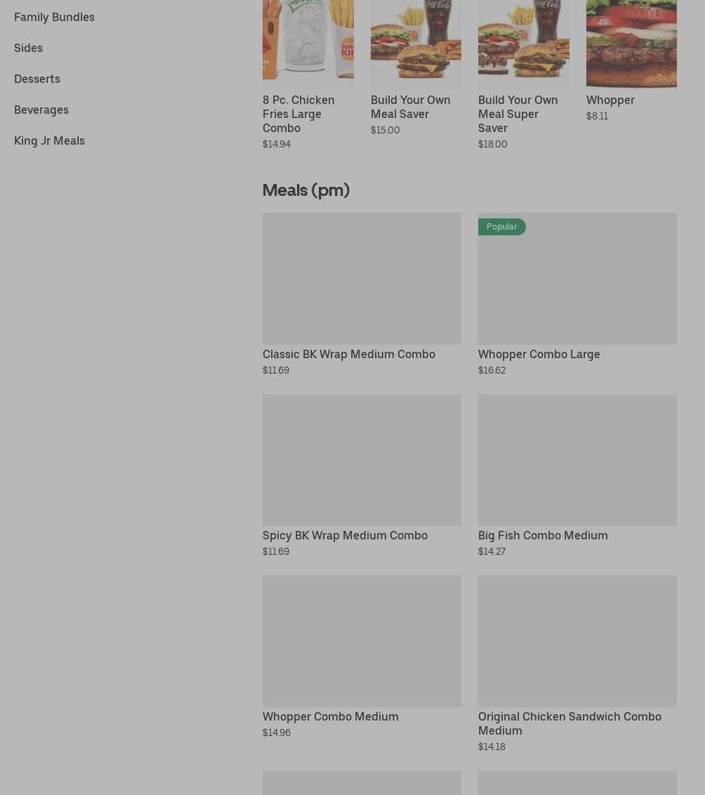
Task: Open the Spicy BK Wrap Medium Combo title
Action: [345, 535]
